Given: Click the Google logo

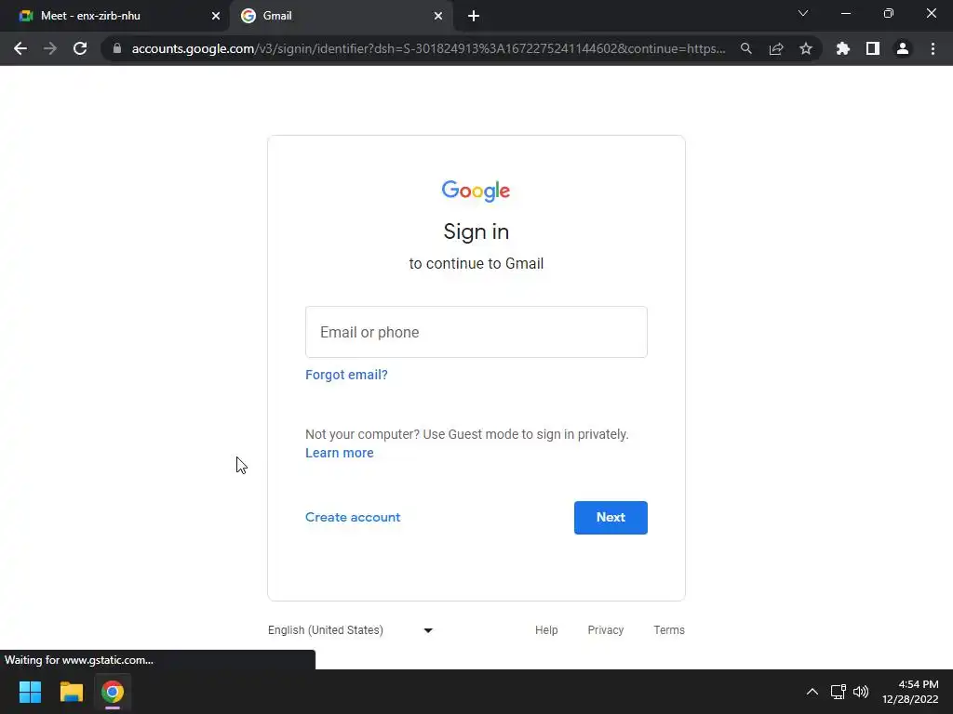Looking at the screenshot, I should (x=476, y=191).
